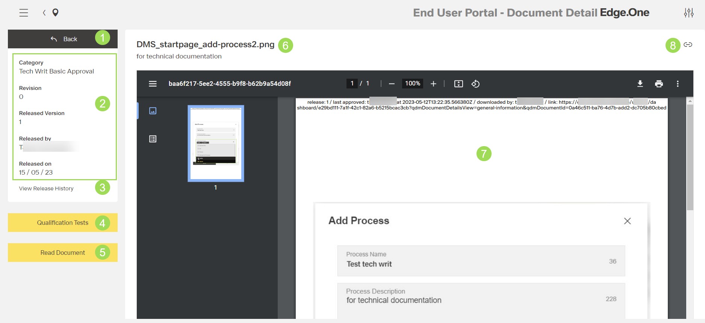Click the Back button
Viewport: 705px width, 323px height.
click(x=63, y=39)
